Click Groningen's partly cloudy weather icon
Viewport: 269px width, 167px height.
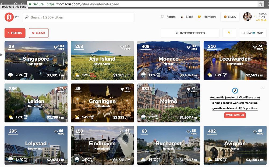pyautogui.click(x=77, y=117)
